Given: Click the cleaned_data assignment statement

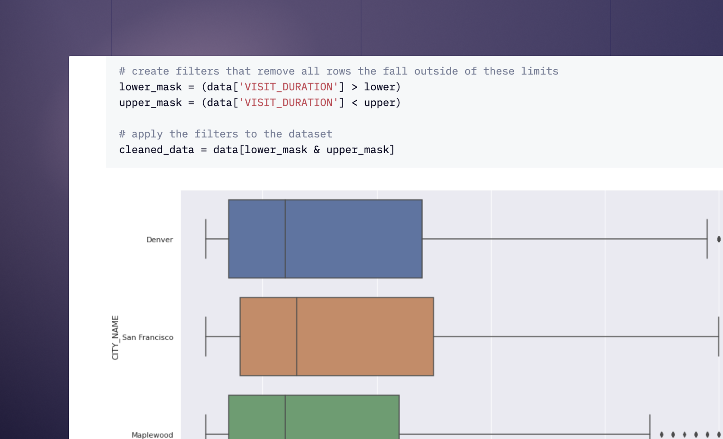Looking at the screenshot, I should [x=256, y=150].
